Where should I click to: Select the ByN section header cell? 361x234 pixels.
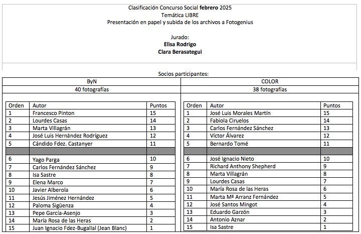coord(91,81)
